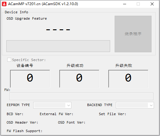The width and height of the screenshot is (160, 136).
Task: Click the EEPROM TYPE dropdown arrow
Action: 69,105
